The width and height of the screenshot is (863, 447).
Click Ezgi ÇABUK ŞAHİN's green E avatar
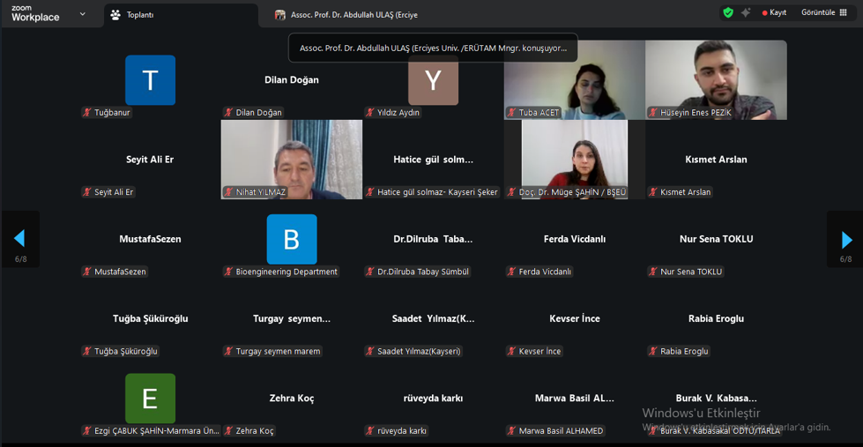point(150,399)
